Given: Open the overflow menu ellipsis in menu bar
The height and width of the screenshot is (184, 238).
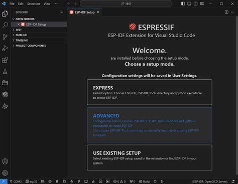Looking at the screenshot, I should [x=57, y=4].
